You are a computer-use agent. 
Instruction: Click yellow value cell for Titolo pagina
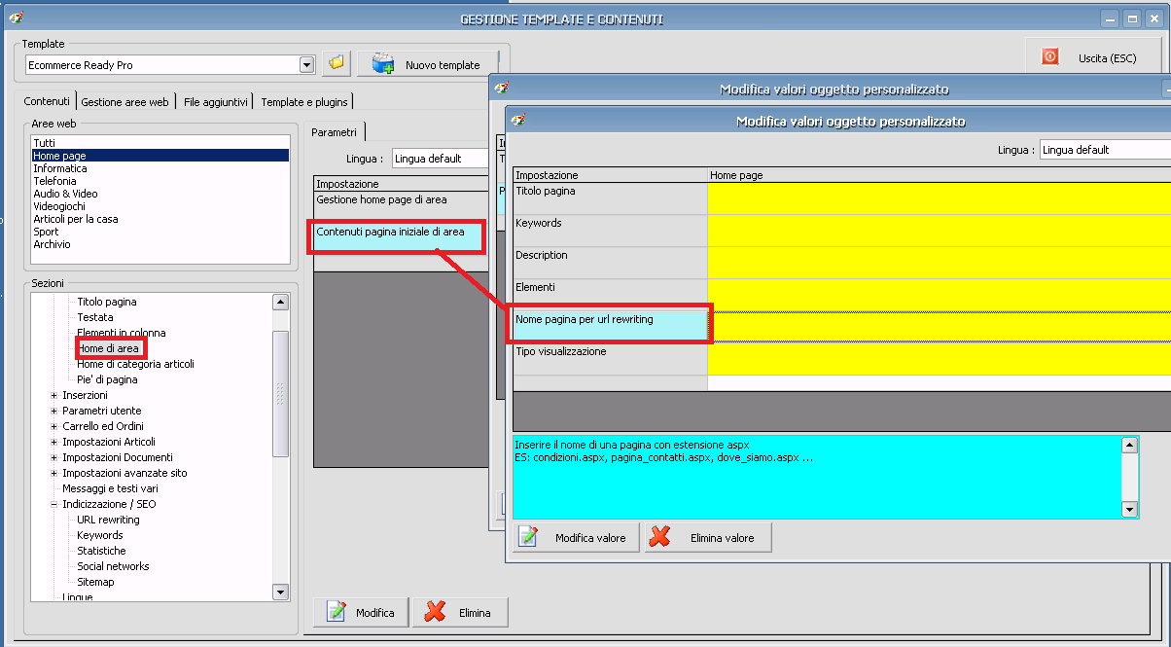[x=940, y=198]
